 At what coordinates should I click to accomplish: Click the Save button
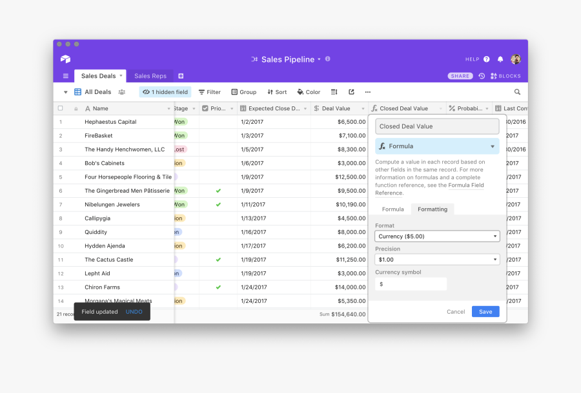point(485,312)
